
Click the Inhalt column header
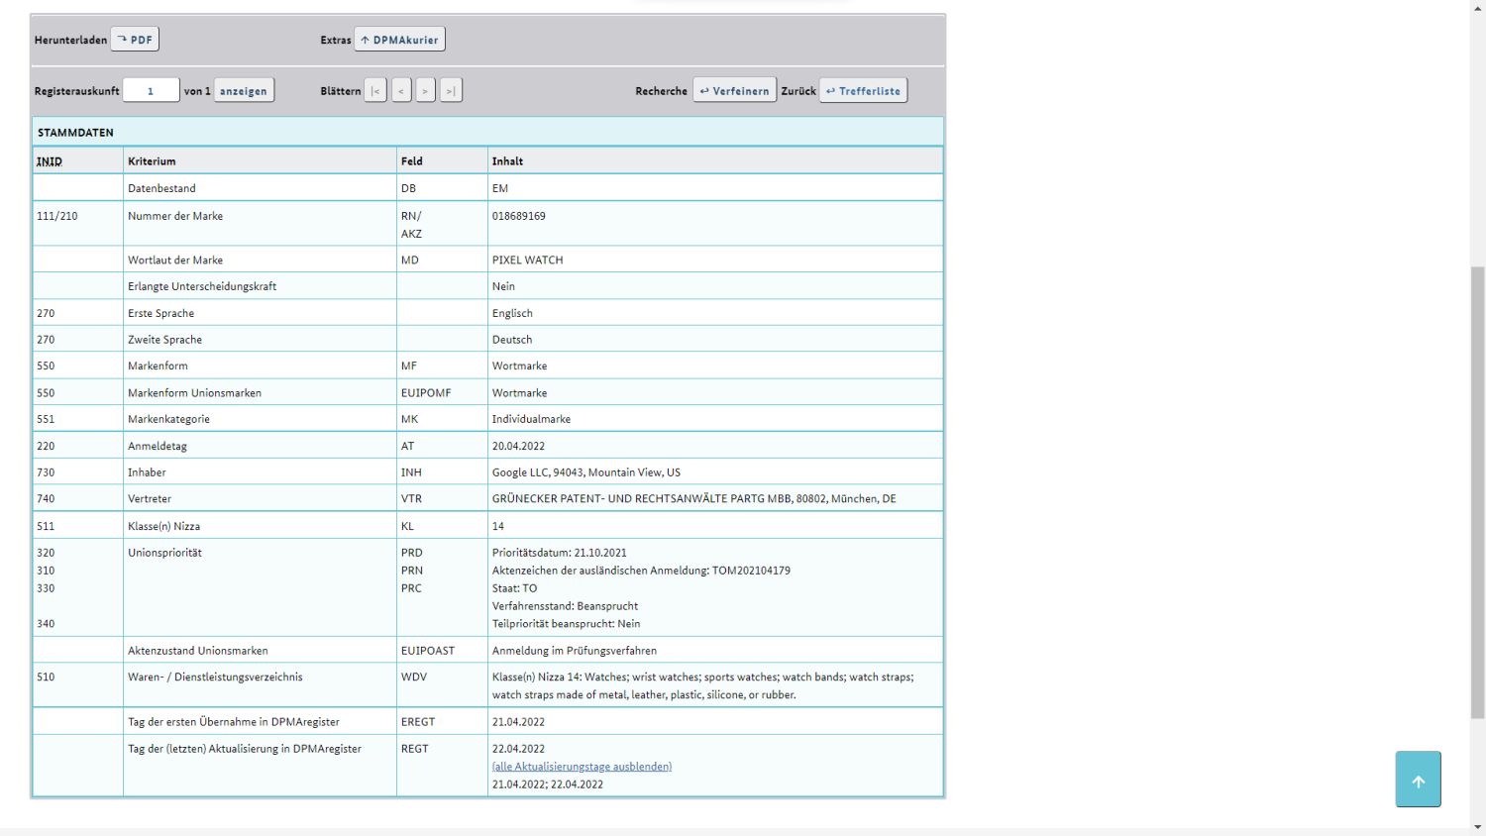coord(507,161)
